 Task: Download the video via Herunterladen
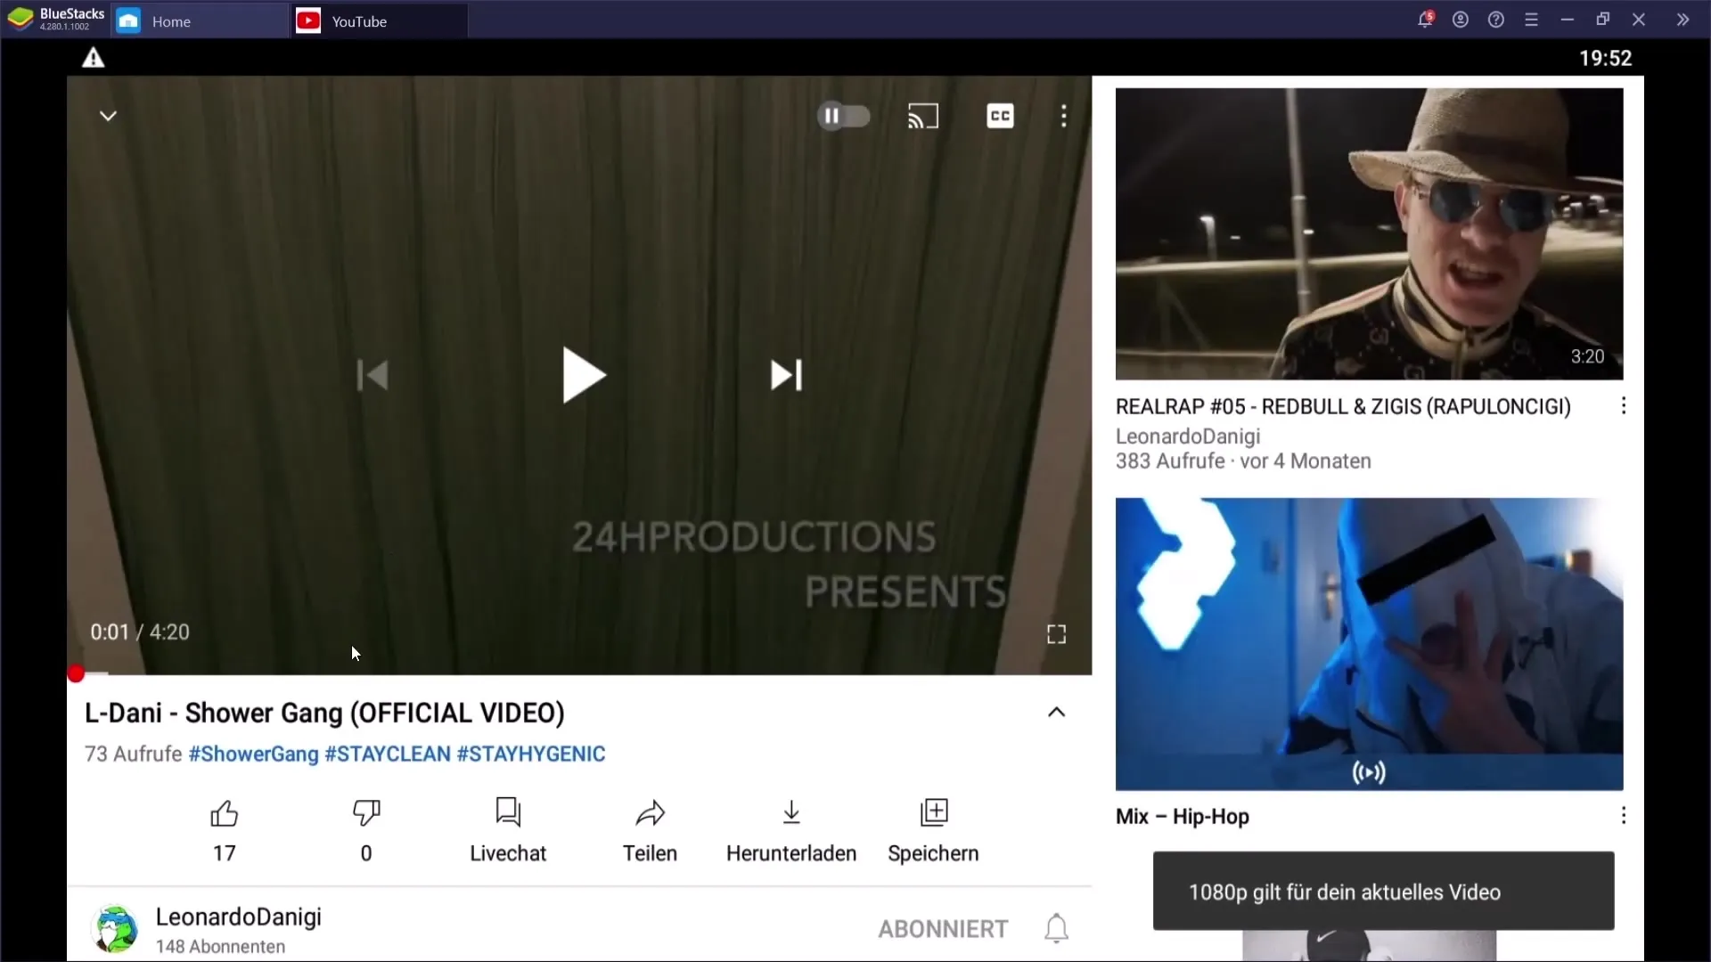791,830
